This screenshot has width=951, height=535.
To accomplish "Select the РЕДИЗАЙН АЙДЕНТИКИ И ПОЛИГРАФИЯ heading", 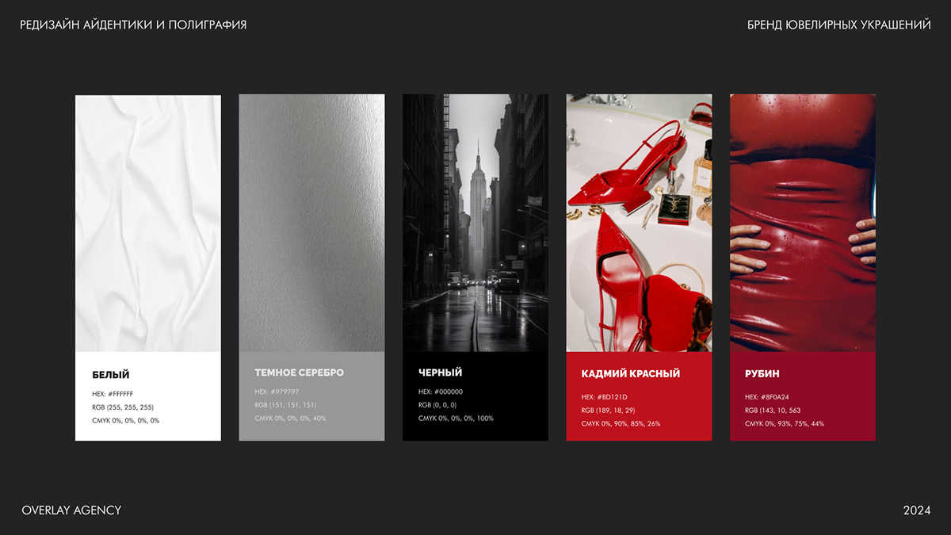I will click(x=133, y=25).
